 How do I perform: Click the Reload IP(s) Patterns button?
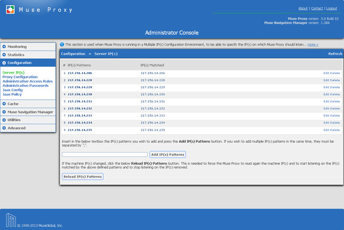83,176
